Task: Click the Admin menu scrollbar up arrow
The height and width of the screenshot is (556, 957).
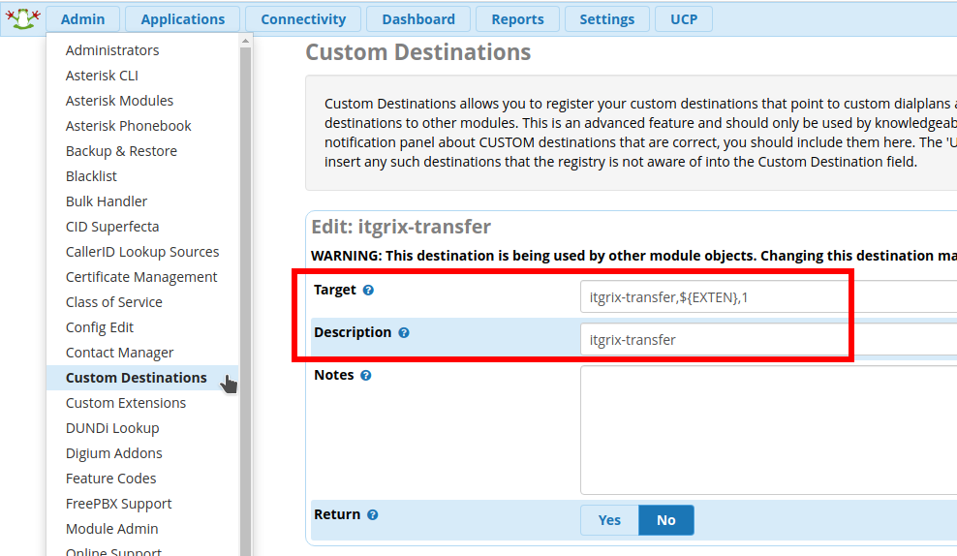Action: [x=245, y=42]
